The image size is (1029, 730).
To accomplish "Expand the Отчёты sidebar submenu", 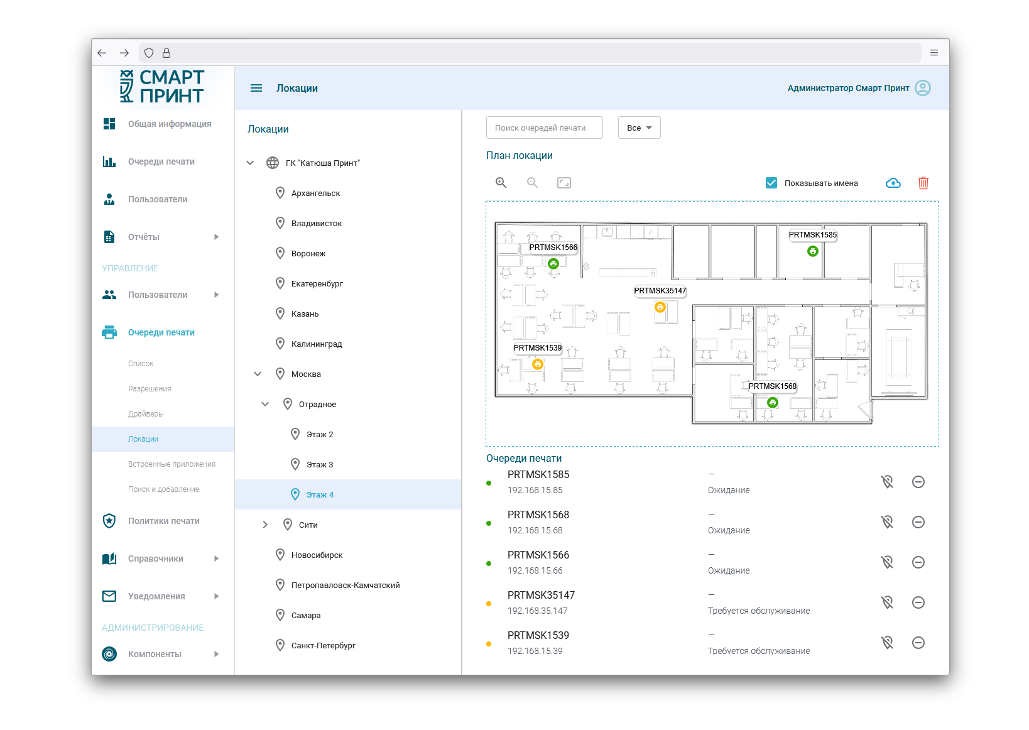I will pos(216,237).
